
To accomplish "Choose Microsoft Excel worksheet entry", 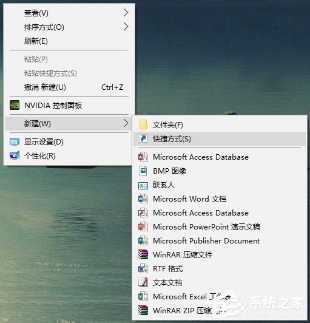I will tap(220, 296).
